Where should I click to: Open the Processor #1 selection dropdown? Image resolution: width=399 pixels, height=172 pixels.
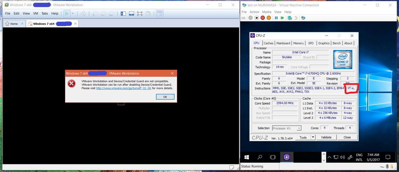coord(287,128)
